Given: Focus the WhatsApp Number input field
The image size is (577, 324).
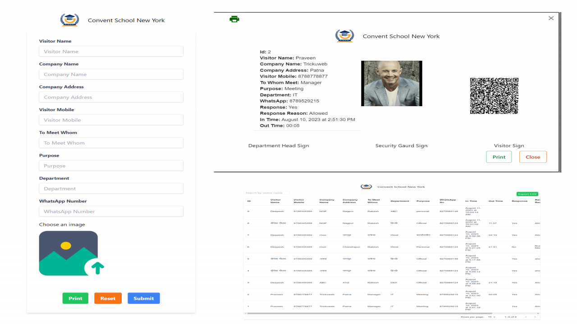Looking at the screenshot, I should [x=111, y=211].
